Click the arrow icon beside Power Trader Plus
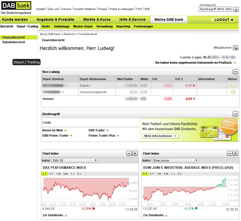The image size is (241, 221). pos(117,136)
